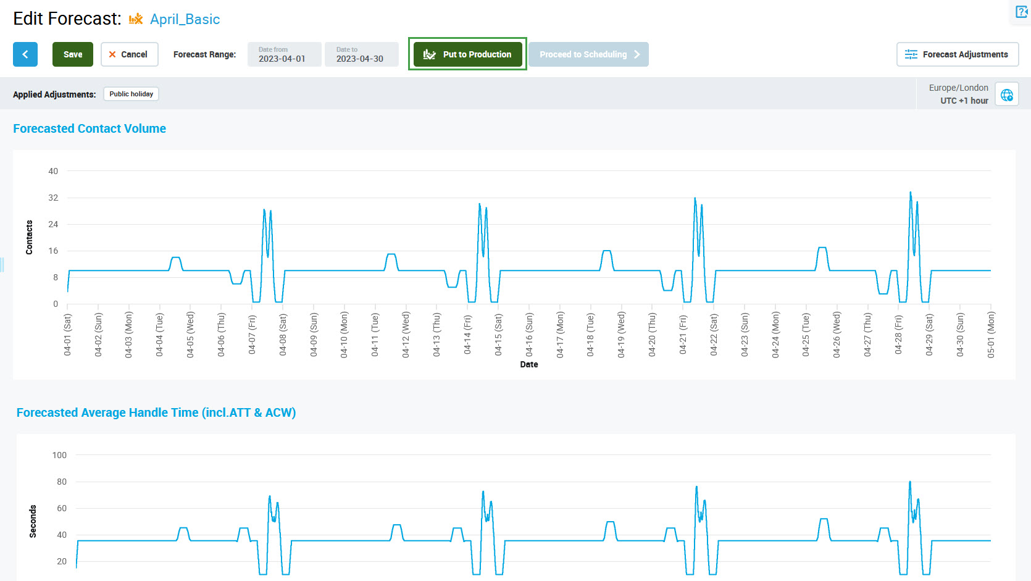The image size is (1031, 581).
Task: Click the orange forecast icon beside April_Basic
Action: coord(136,19)
